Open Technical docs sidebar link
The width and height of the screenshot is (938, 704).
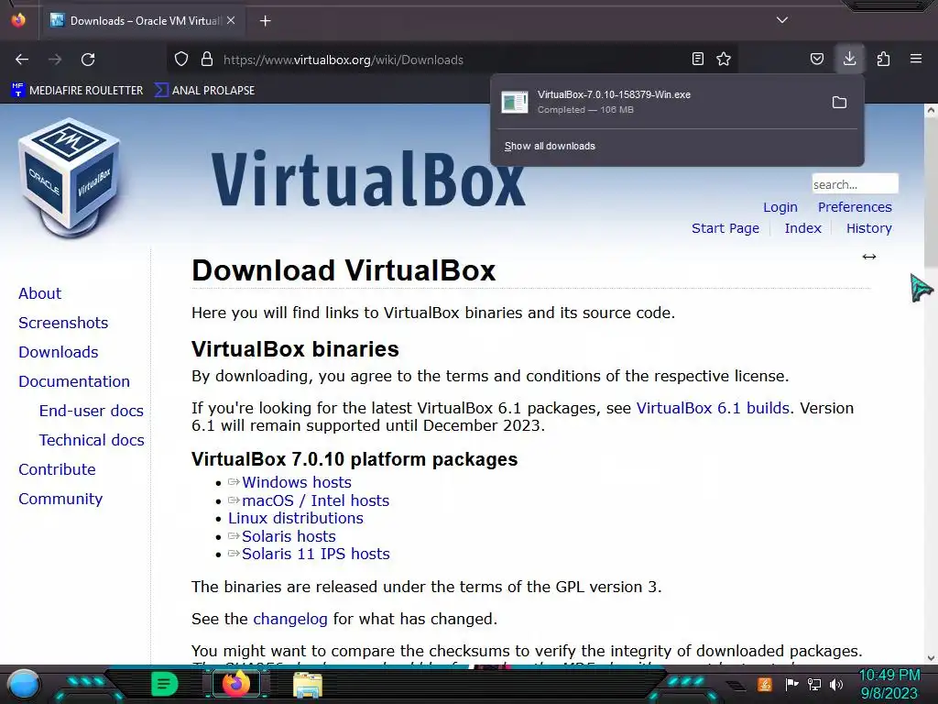coord(92,440)
